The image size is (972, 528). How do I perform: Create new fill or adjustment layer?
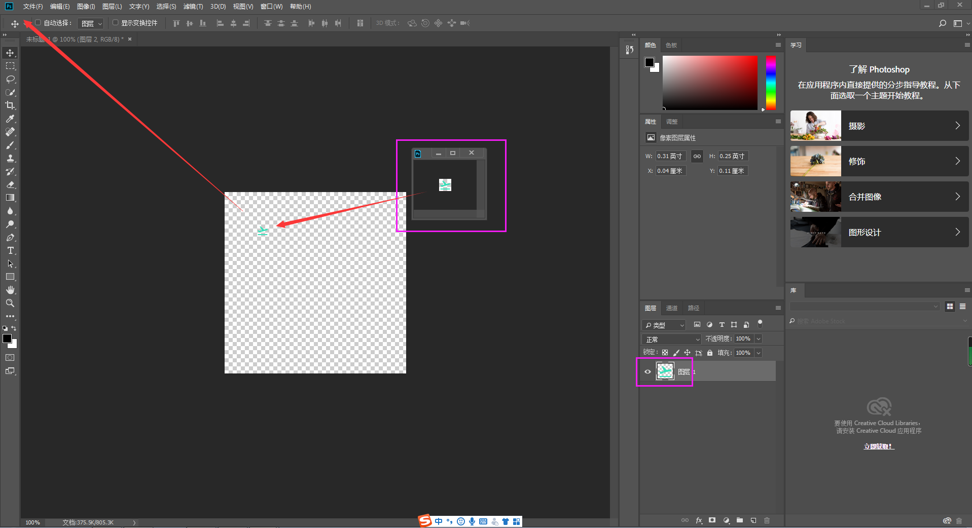tap(726, 520)
